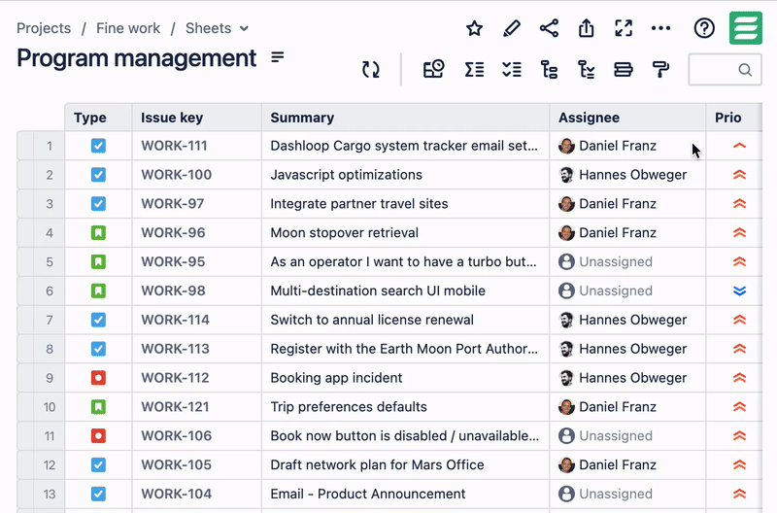Image resolution: width=777 pixels, height=513 pixels.
Task: Select row number 13
Action: (50, 495)
